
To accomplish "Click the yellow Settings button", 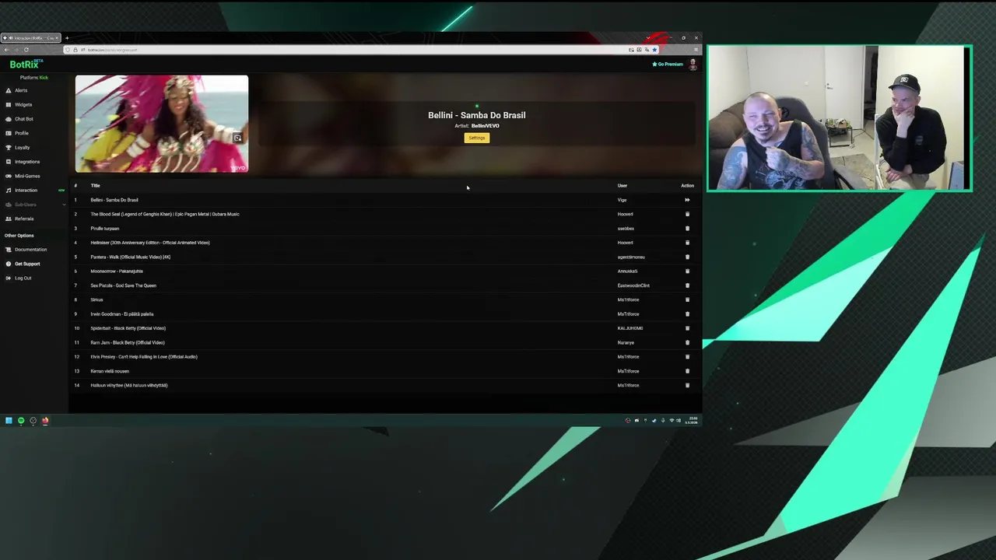I will (477, 138).
